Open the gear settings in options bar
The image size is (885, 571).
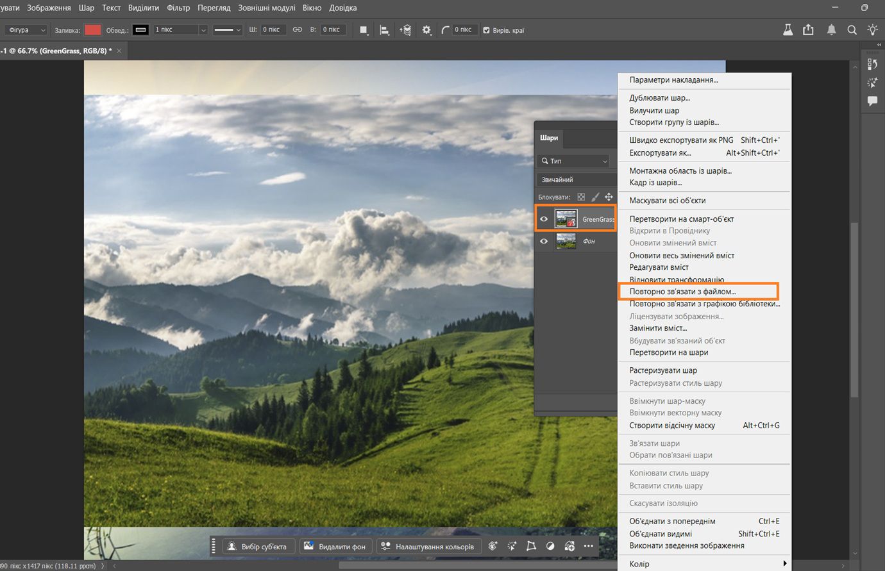[x=426, y=30]
